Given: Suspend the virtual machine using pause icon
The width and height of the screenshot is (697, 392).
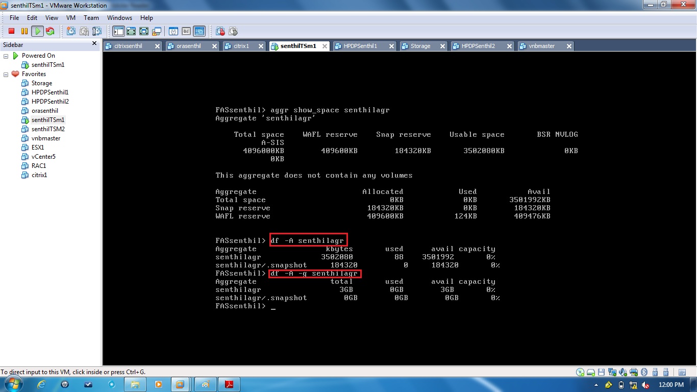Looking at the screenshot, I should [23, 31].
